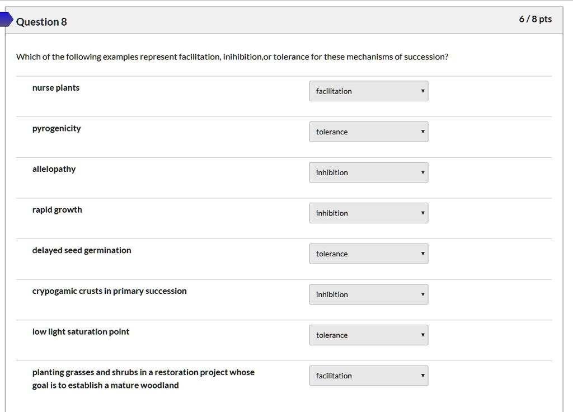Click the succession mechanisms question prompt text
The height and width of the screenshot is (412, 573).
pos(232,57)
